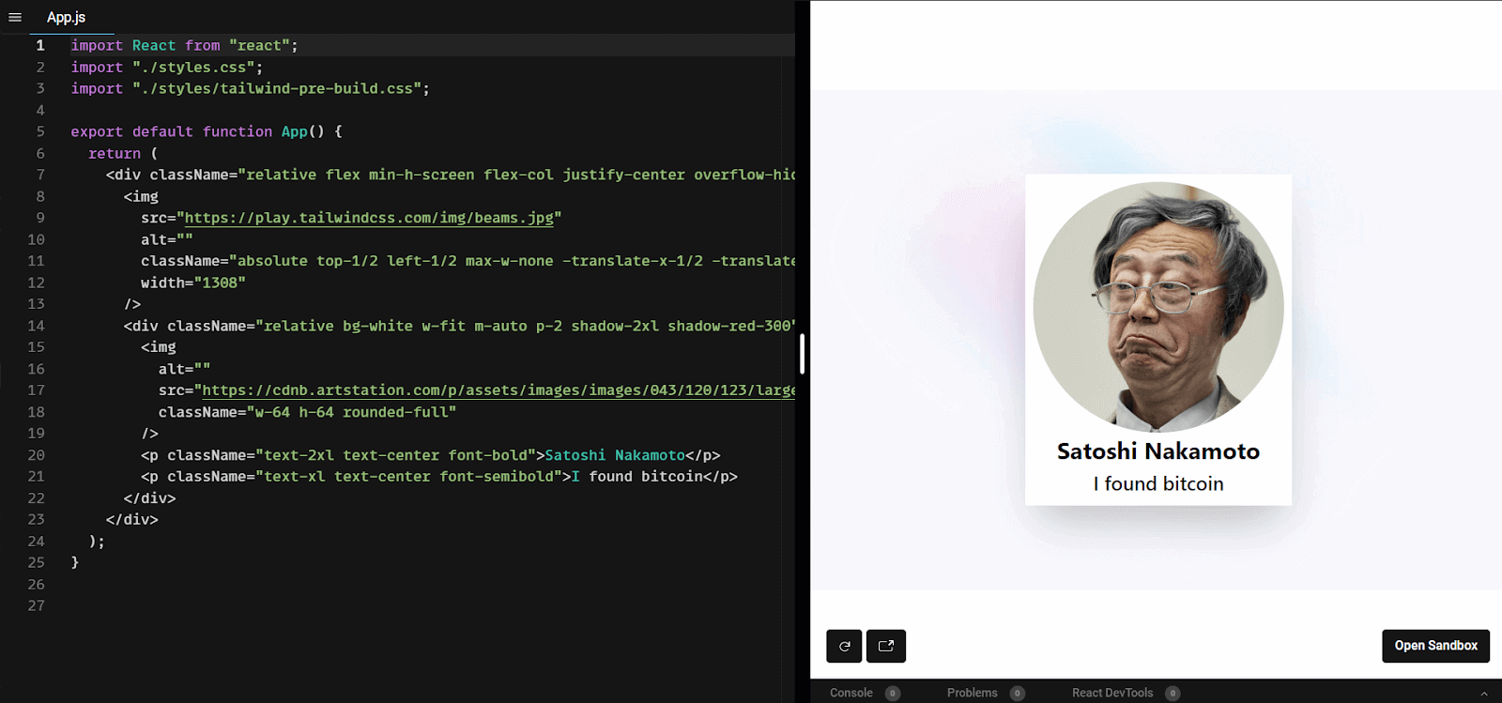Select the App.js file tab
Image resolution: width=1502 pixels, height=703 pixels.
(67, 17)
